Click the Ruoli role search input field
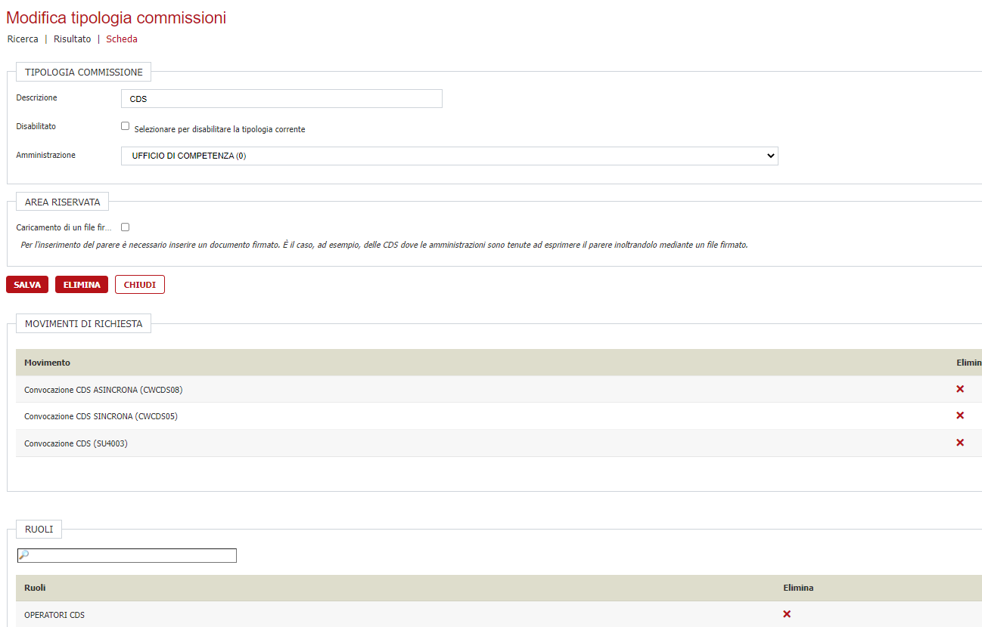The width and height of the screenshot is (982, 627). coord(136,554)
